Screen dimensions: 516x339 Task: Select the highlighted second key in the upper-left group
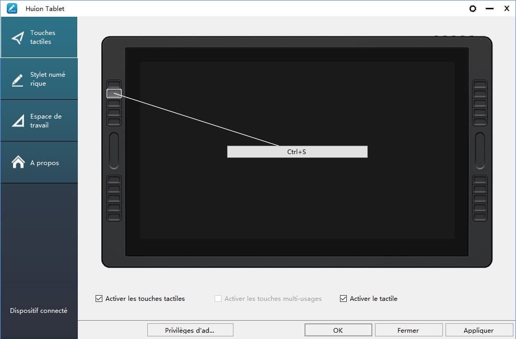(x=114, y=93)
